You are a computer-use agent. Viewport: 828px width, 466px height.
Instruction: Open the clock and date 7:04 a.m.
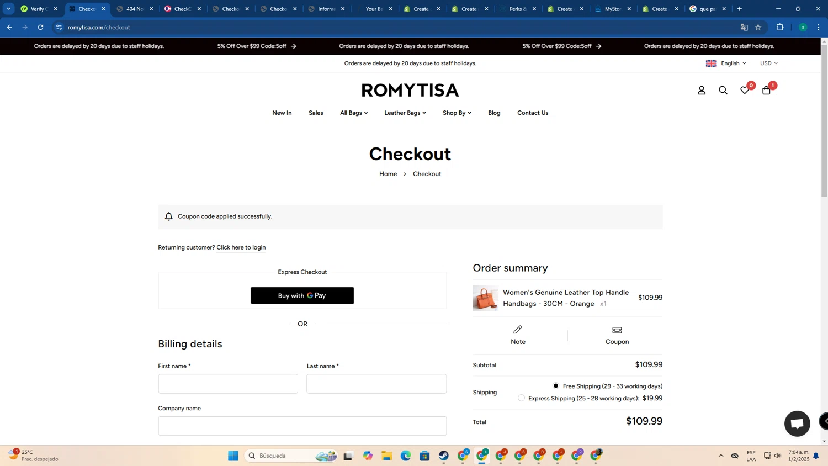799,456
